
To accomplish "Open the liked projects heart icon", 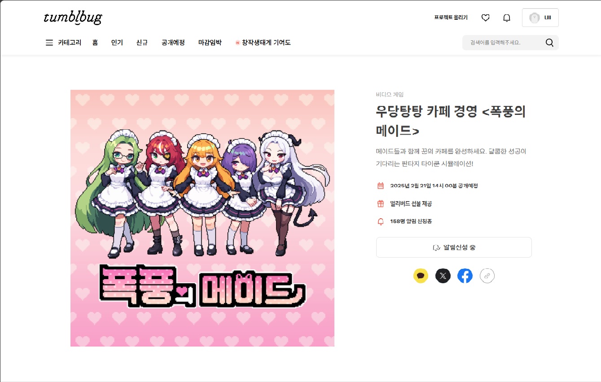I will (x=485, y=18).
